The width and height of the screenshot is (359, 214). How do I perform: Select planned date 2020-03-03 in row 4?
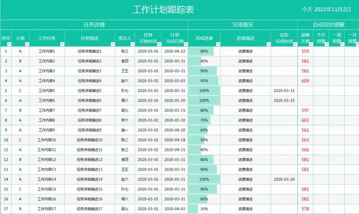tap(174, 81)
